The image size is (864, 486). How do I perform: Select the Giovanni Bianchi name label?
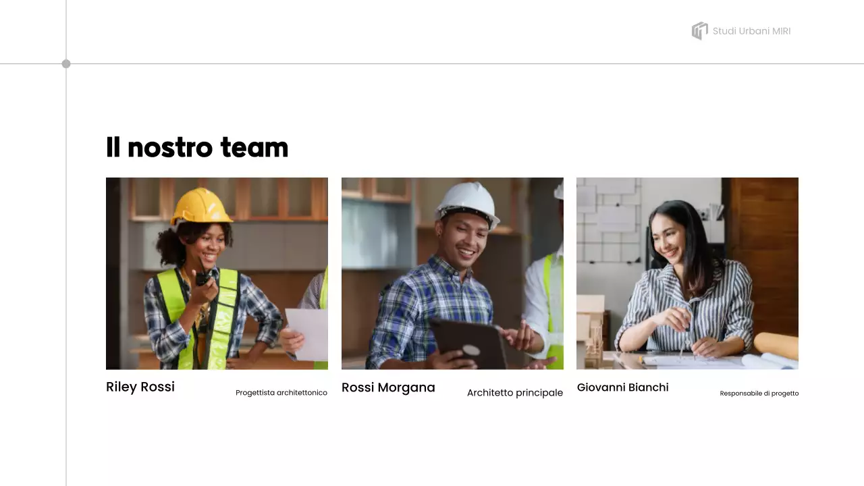pos(623,387)
